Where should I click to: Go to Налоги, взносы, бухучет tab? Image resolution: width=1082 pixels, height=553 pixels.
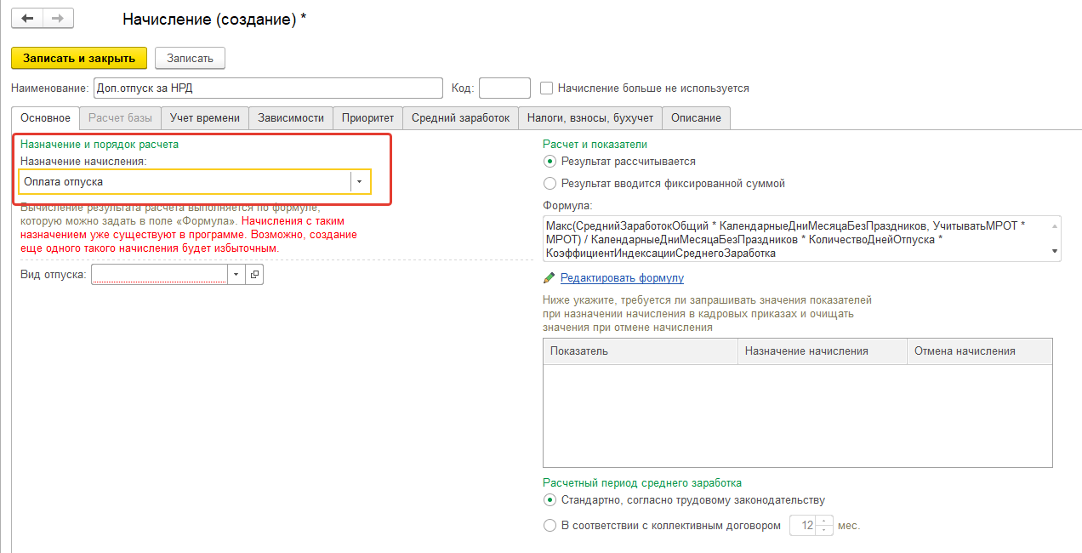point(589,118)
